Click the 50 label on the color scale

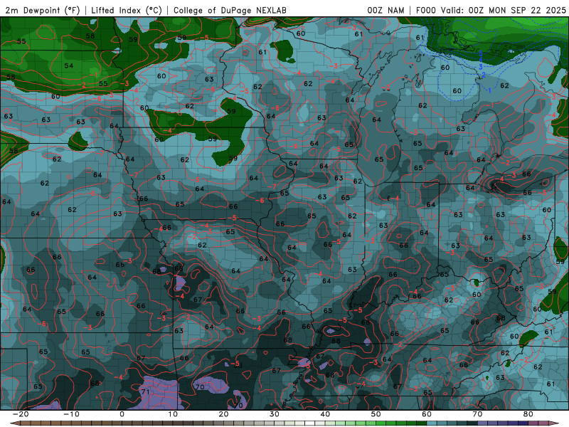coord(376,414)
